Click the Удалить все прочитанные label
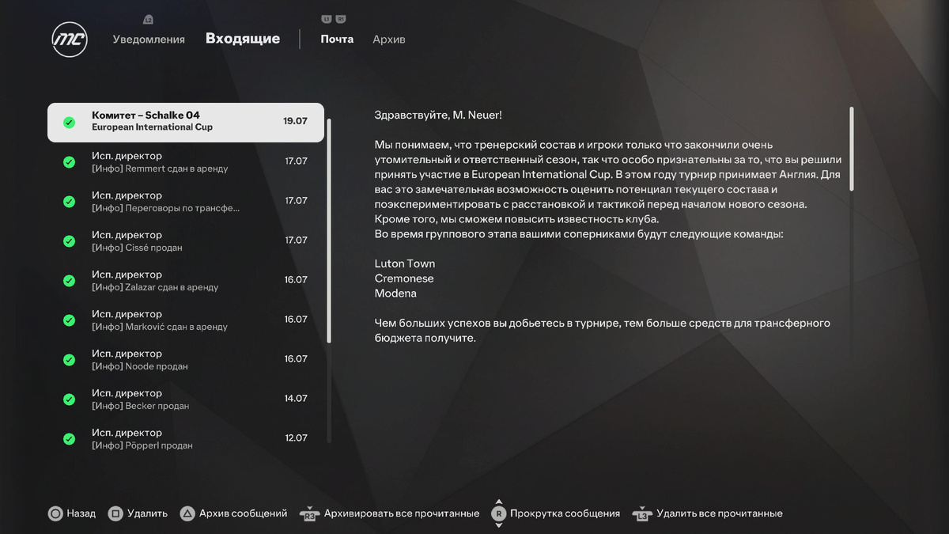This screenshot has width=949, height=534. (720, 513)
